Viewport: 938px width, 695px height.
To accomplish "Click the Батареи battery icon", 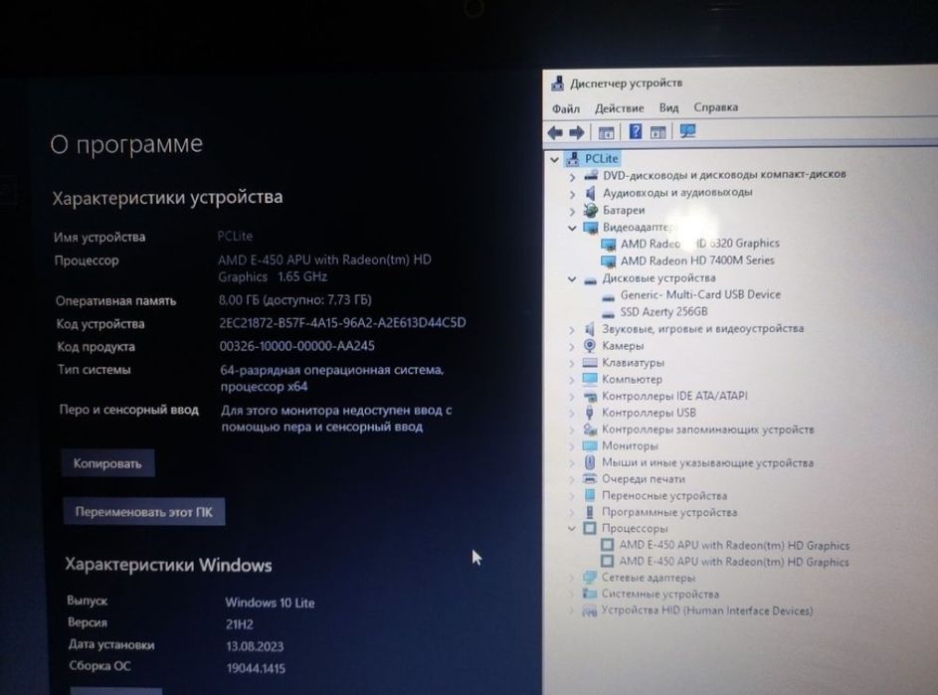I will pyautogui.click(x=591, y=210).
